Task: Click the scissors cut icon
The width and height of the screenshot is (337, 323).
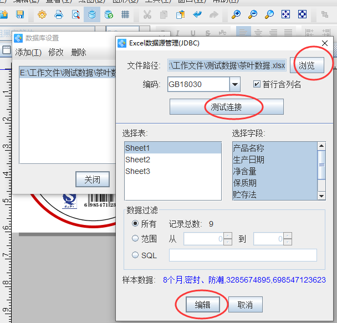Action: tap(147, 14)
